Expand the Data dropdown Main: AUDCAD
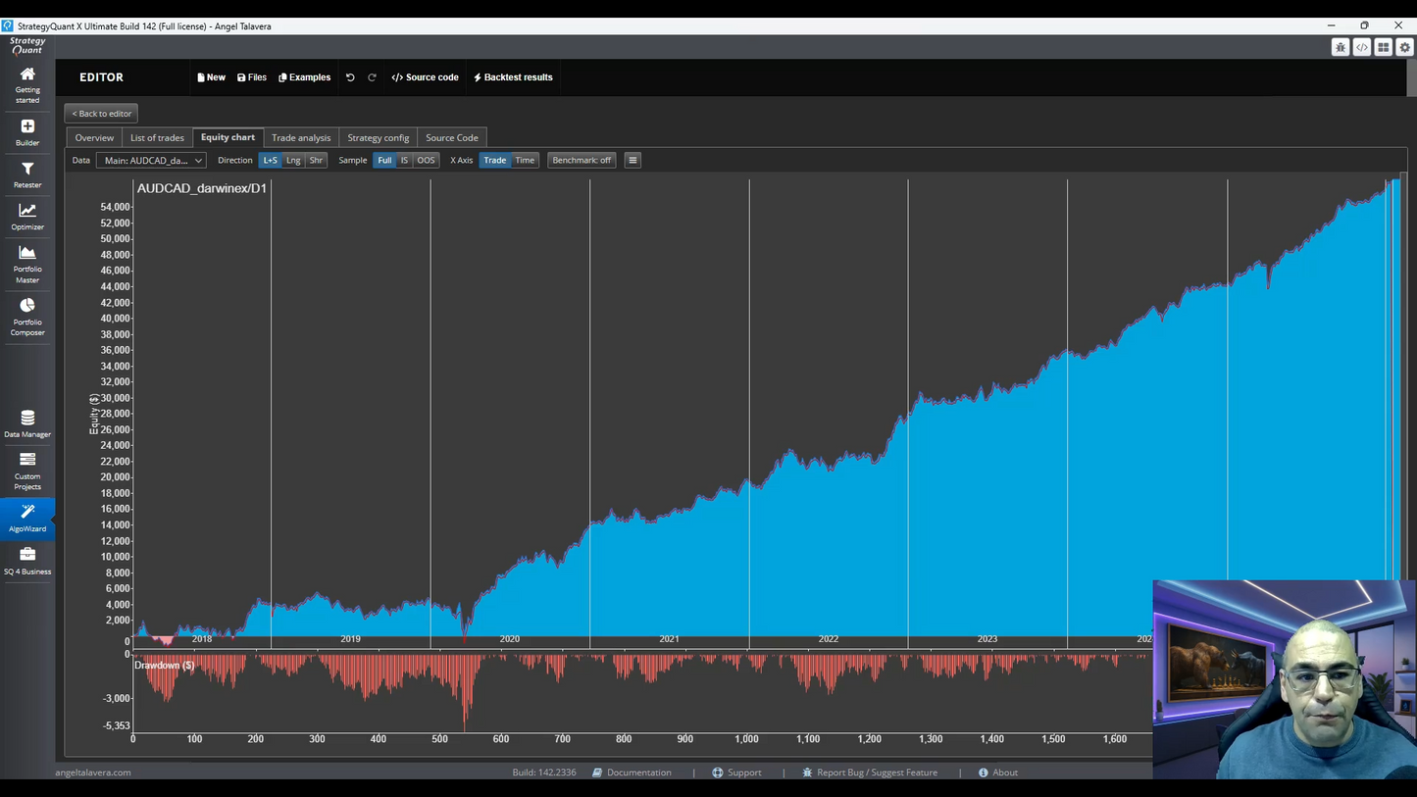Image resolution: width=1417 pixels, height=797 pixels. pyautogui.click(x=151, y=160)
